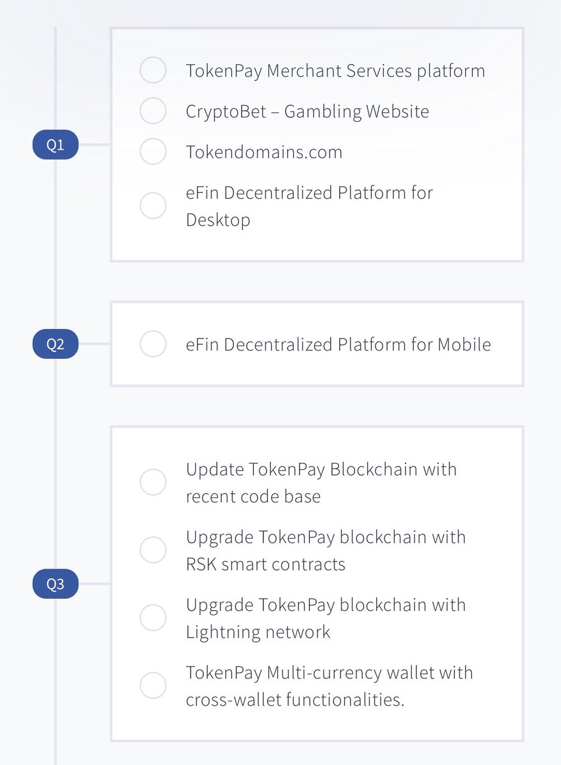Click the TokenPay Merchant Services platform text
Screen dimensions: 561x765
(335, 71)
